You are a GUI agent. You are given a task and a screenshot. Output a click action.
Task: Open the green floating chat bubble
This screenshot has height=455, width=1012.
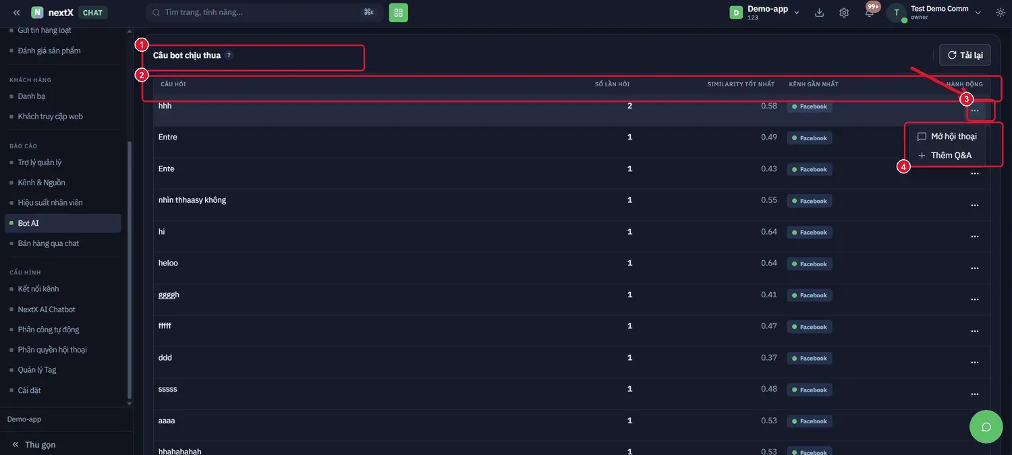point(986,427)
